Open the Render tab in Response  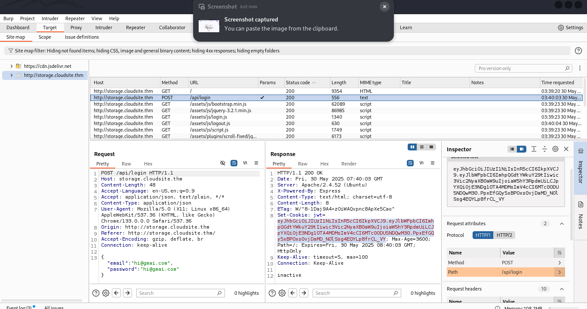(x=349, y=164)
